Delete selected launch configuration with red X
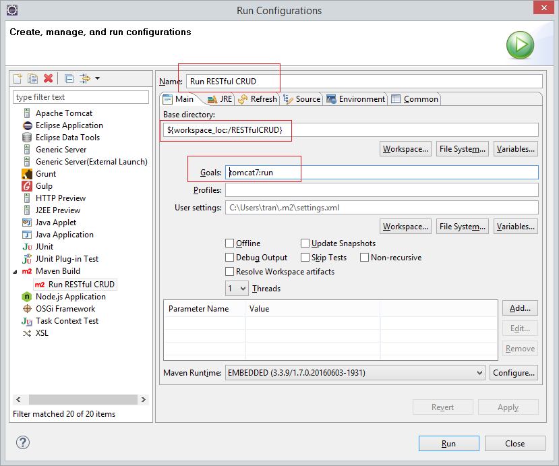Screen dimensions: 559x466 click(48, 78)
